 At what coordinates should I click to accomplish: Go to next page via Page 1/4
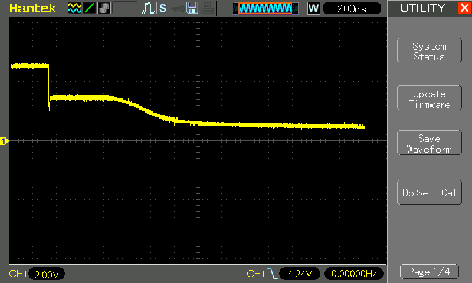click(x=430, y=272)
